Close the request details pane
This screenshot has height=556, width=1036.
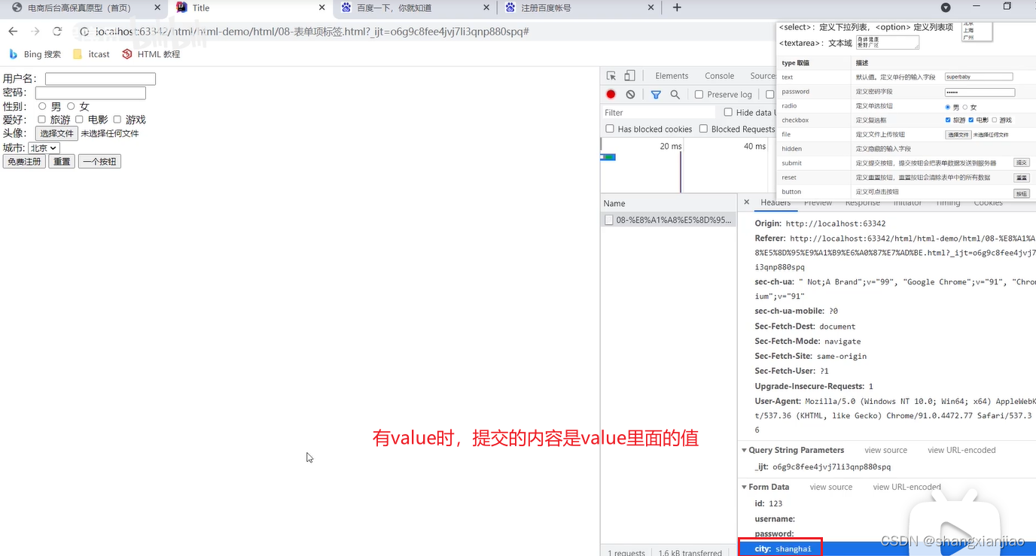click(746, 202)
